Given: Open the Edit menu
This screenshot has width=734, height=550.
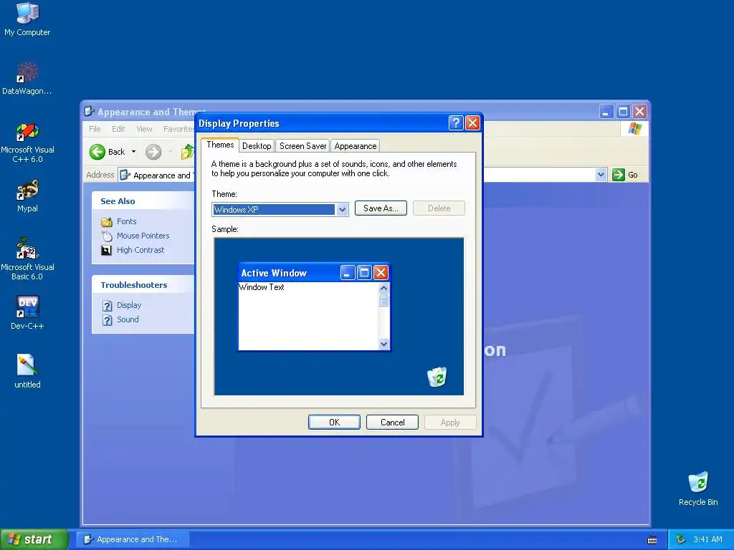Looking at the screenshot, I should (118, 129).
